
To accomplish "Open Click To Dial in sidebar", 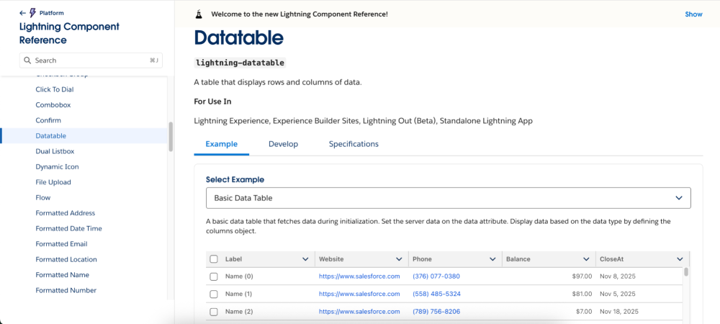I will [x=55, y=89].
